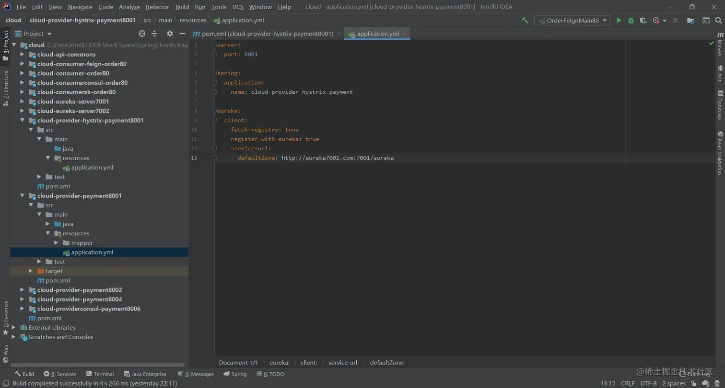The height and width of the screenshot is (388, 725).
Task: Open the dropdown arrow beside profiler icon
Action: [665, 21]
